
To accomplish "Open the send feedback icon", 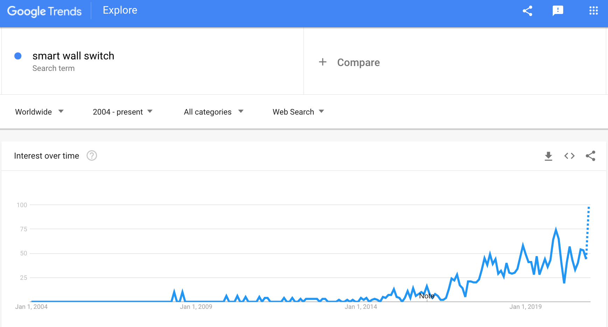I will point(558,11).
